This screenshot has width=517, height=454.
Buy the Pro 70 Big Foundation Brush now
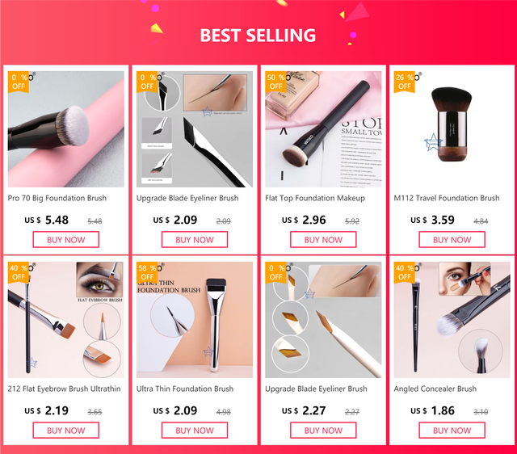pos(66,240)
